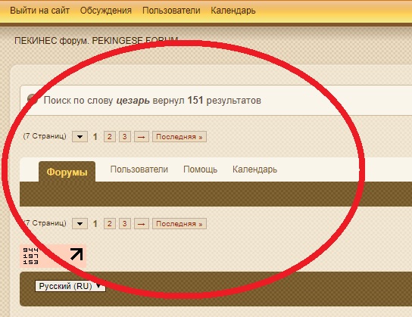
Task: Open Календарь in the top menu
Action: [x=233, y=11]
